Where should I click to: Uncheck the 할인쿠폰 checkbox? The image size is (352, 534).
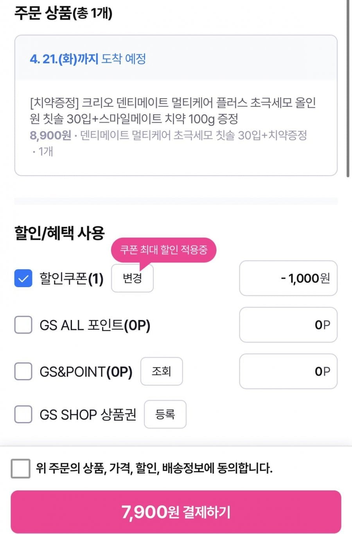tap(23, 279)
